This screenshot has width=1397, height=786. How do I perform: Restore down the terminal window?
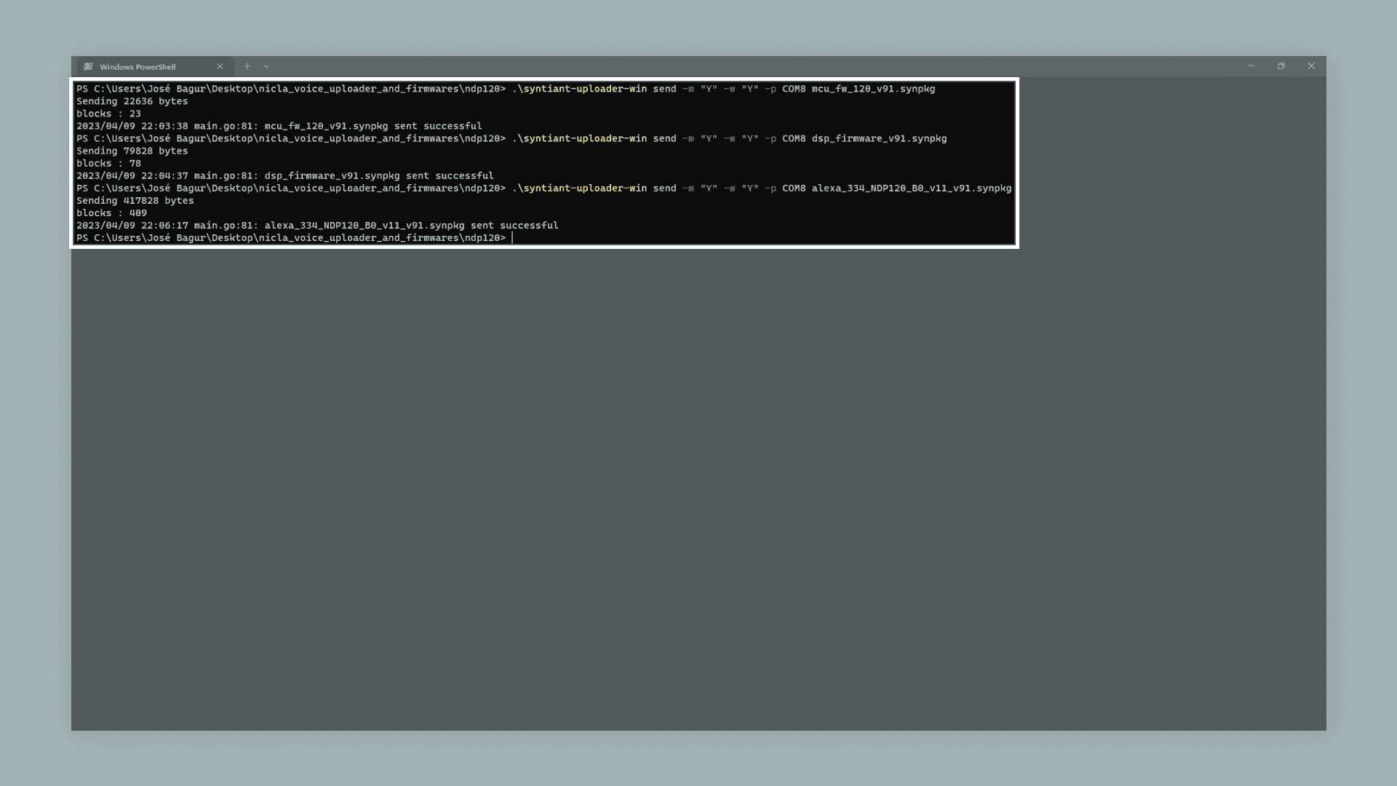click(1281, 66)
